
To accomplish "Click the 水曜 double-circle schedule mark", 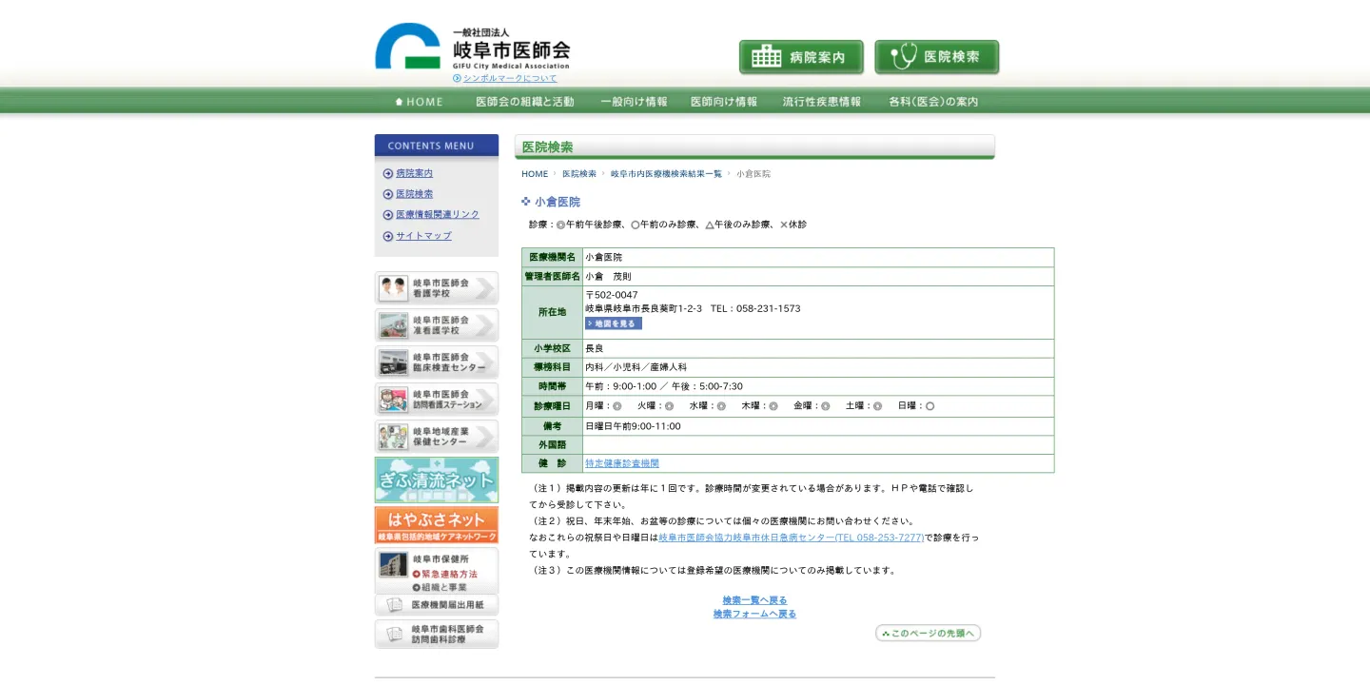I will point(721,406).
